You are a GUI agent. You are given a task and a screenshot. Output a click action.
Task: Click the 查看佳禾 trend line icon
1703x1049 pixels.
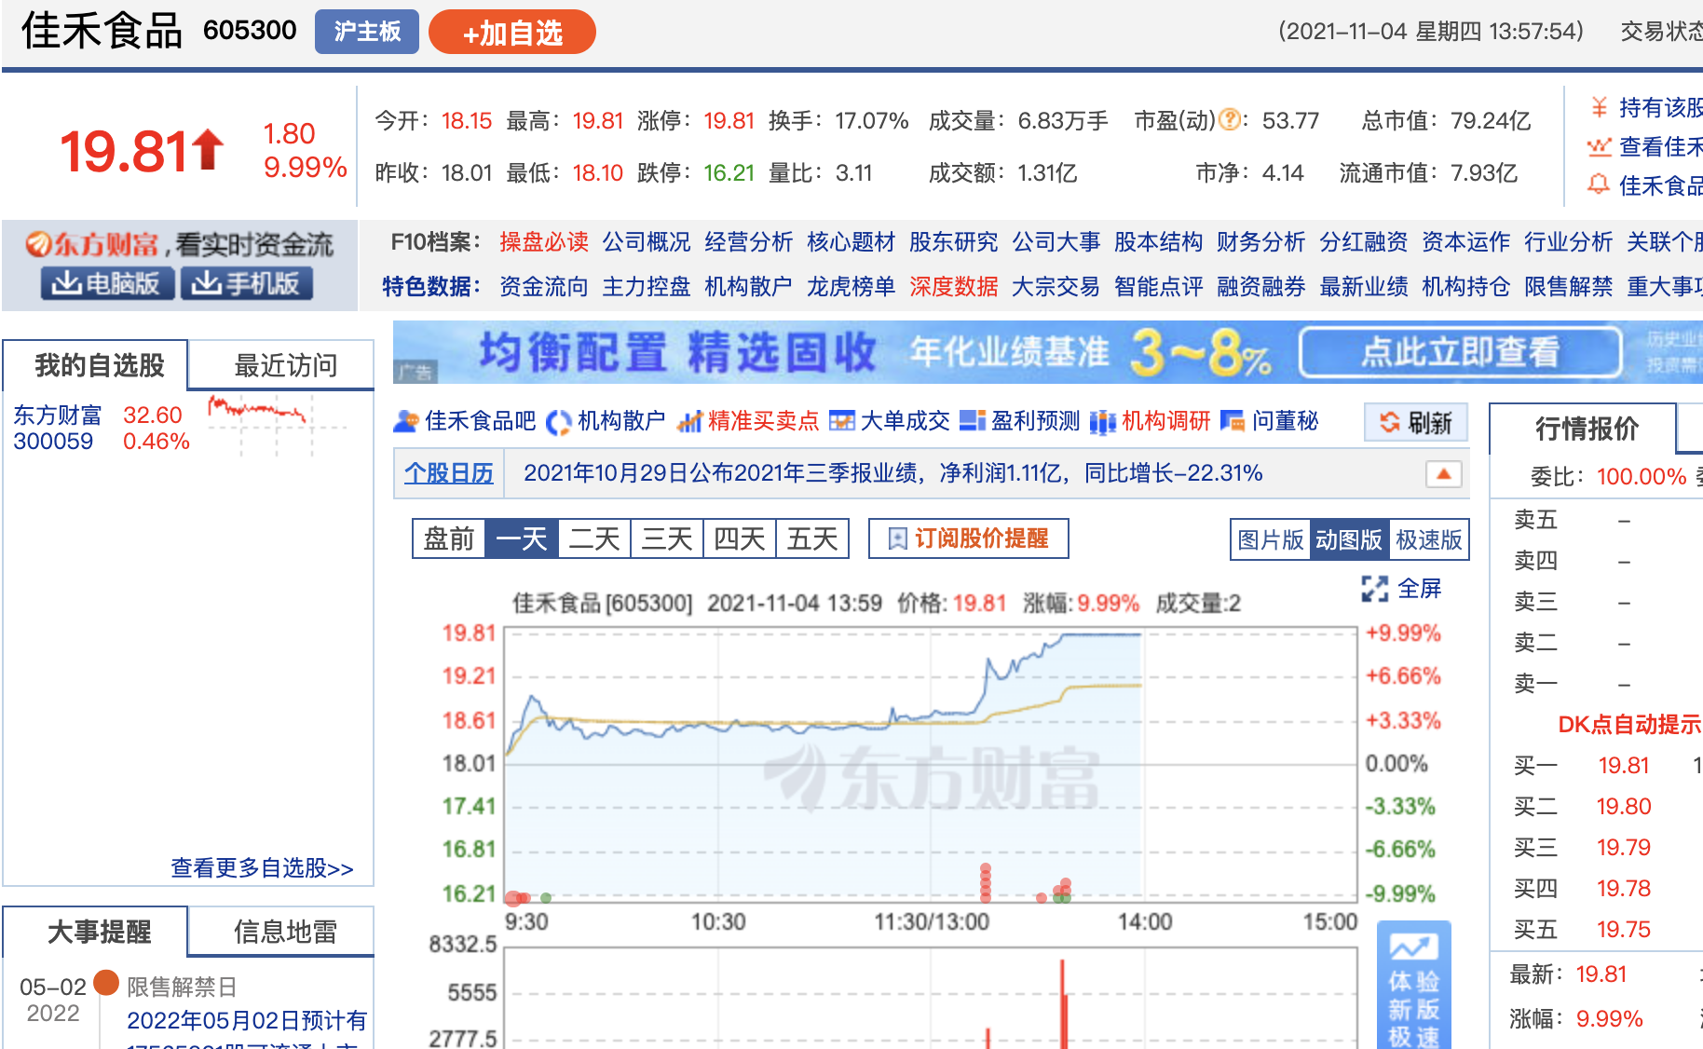coord(1600,146)
